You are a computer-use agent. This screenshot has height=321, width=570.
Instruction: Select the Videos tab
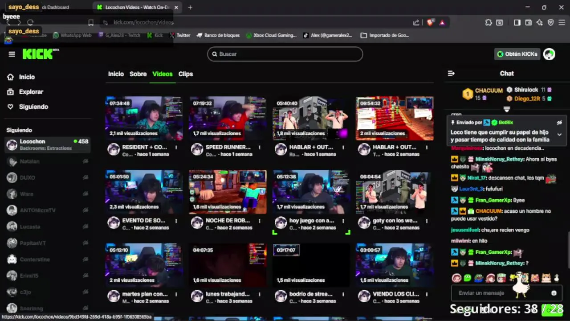pos(163,74)
